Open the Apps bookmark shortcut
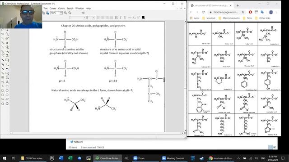 [195, 18]
